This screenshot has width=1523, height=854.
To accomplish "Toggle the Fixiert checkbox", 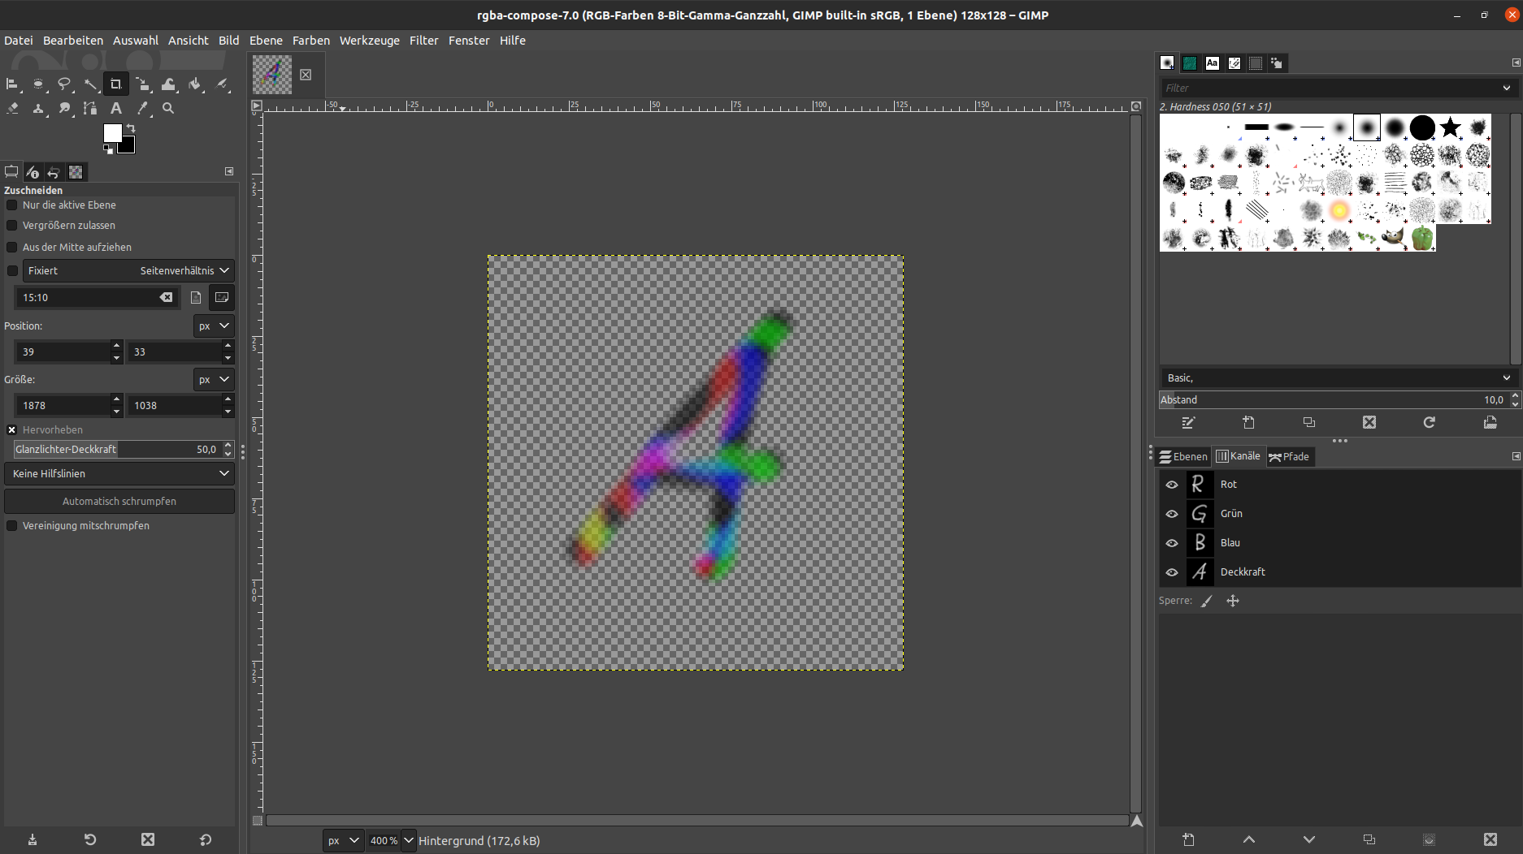I will coord(12,270).
